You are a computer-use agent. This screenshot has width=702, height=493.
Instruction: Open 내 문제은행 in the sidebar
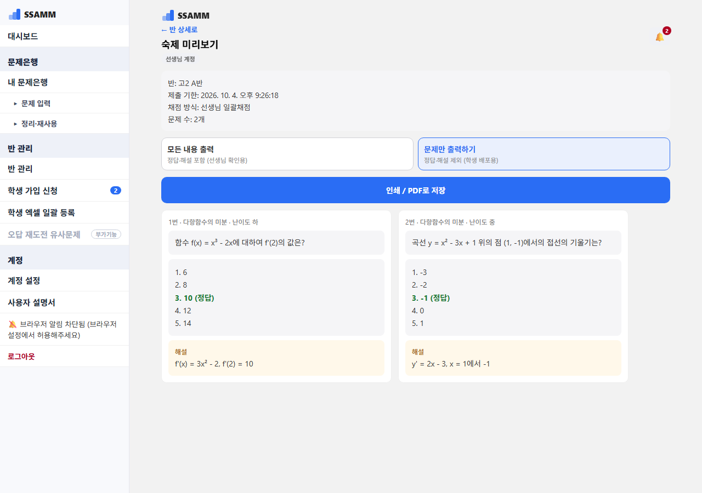64,82
